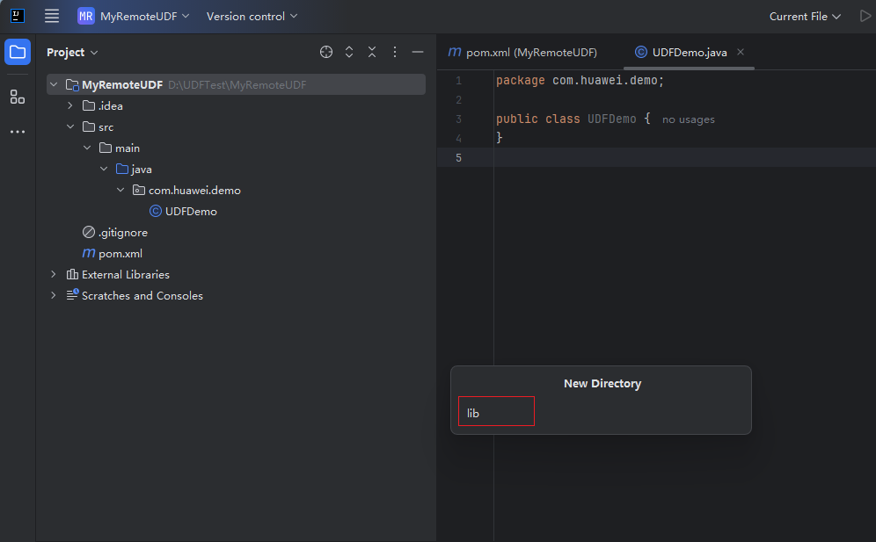Image resolution: width=876 pixels, height=542 pixels.
Task: Select the java source folder row
Action: point(236,169)
